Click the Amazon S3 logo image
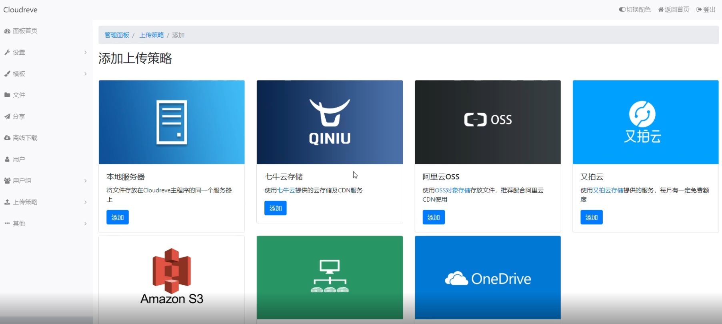722x324 pixels. click(172, 277)
